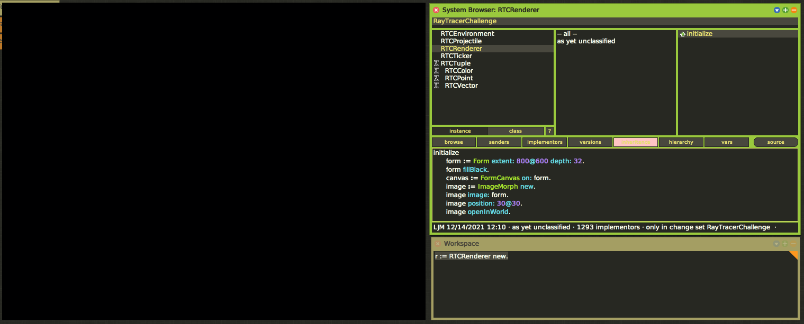Expand System Browser with green plus button
804x324 pixels.
[785, 10]
